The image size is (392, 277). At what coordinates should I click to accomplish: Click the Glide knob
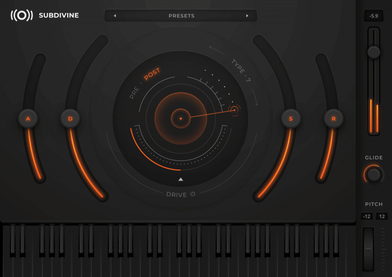[x=374, y=175]
